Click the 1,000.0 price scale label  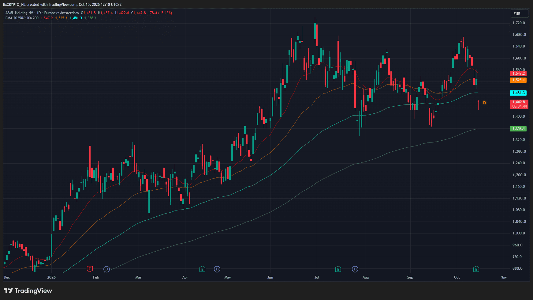point(519,233)
